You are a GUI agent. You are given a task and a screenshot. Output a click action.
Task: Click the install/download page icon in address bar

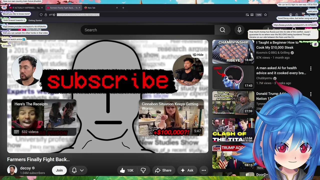(x=252, y=15)
